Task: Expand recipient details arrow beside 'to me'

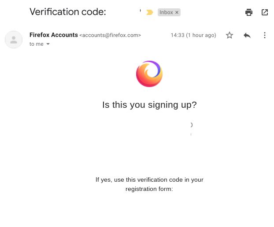Action: [48, 44]
